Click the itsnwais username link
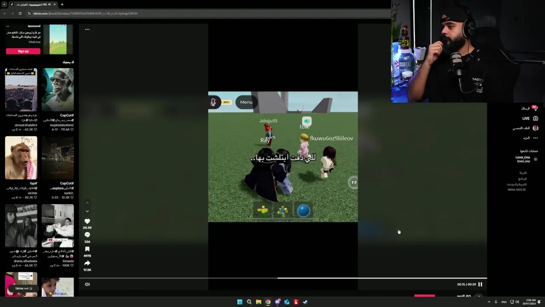 tap(68, 261)
